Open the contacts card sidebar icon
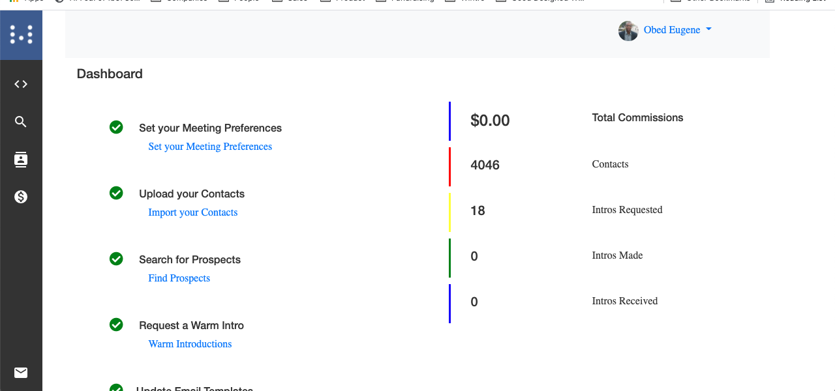Viewport: 835px width, 391px height. pyautogui.click(x=21, y=160)
